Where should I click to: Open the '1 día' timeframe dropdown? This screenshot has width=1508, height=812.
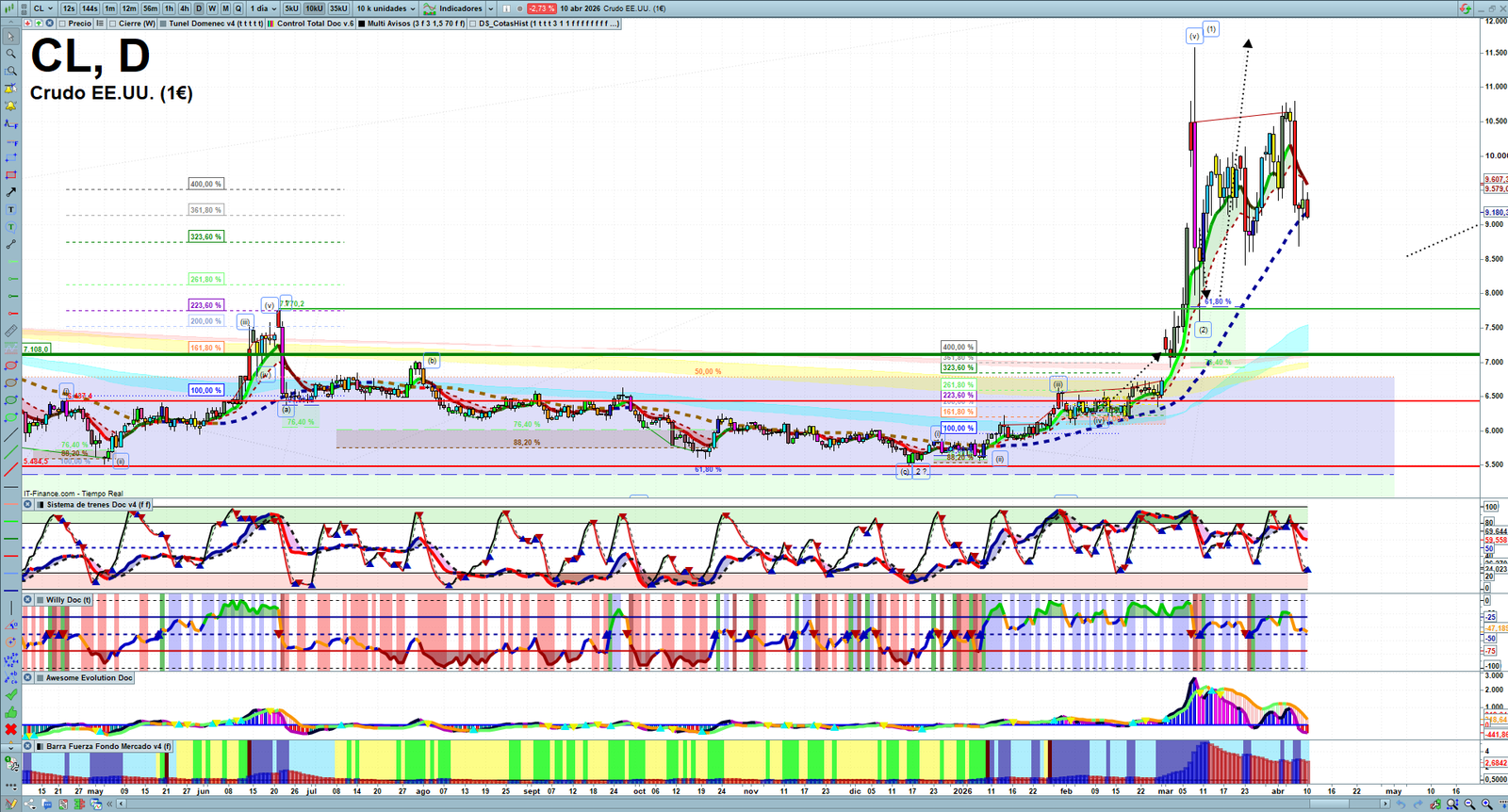[263, 8]
